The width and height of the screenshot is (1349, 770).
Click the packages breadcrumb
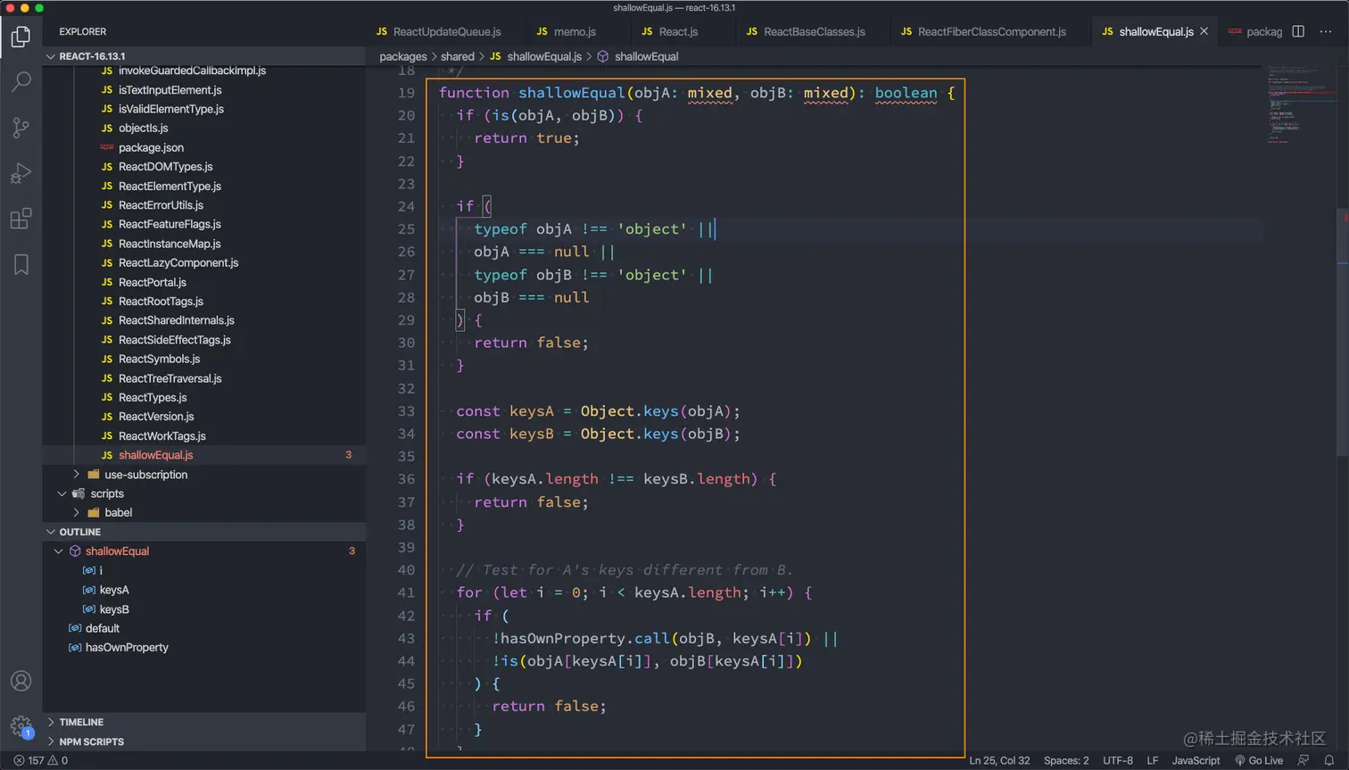[x=403, y=56]
